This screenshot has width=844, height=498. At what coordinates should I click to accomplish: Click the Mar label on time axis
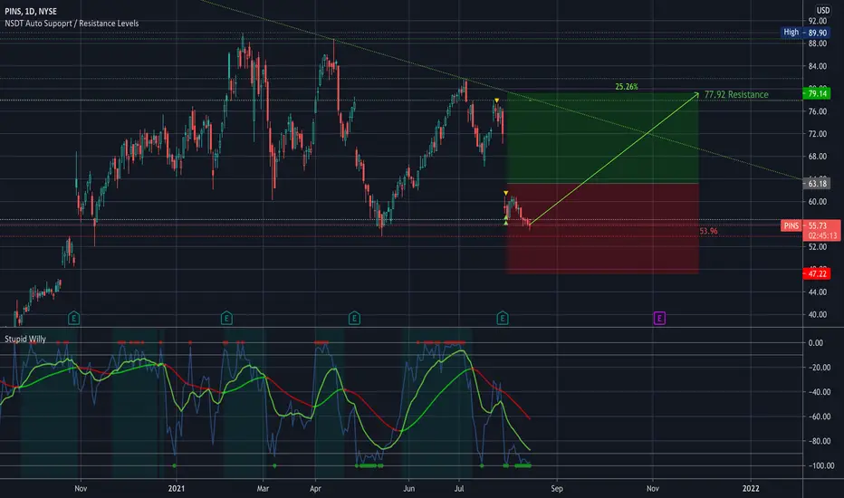(263, 488)
